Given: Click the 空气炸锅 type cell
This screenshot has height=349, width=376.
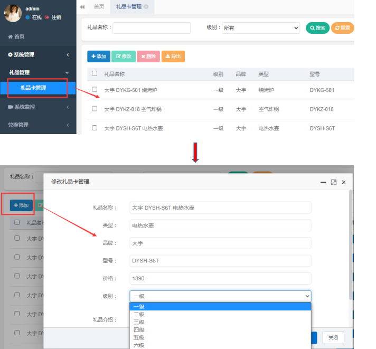Looking at the screenshot, I should pos(269,109).
